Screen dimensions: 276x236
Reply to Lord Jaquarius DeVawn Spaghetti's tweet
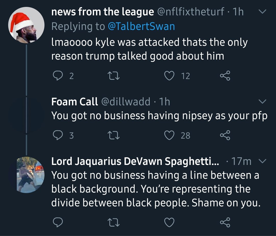[58, 222]
